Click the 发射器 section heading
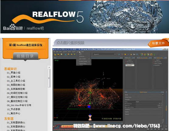The image size is (169, 131). [9, 119]
